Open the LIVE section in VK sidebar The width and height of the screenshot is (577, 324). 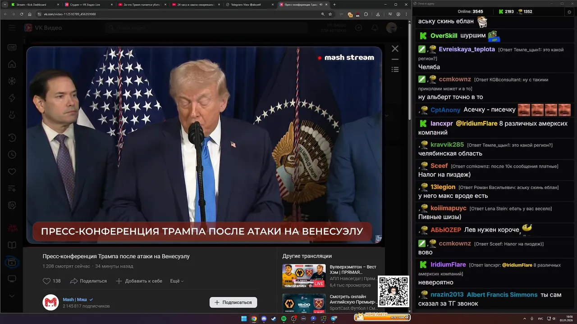pos(12,47)
